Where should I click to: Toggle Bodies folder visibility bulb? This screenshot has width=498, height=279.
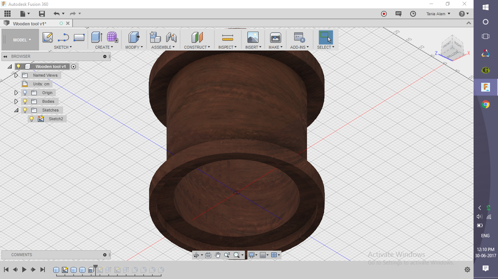point(25,101)
